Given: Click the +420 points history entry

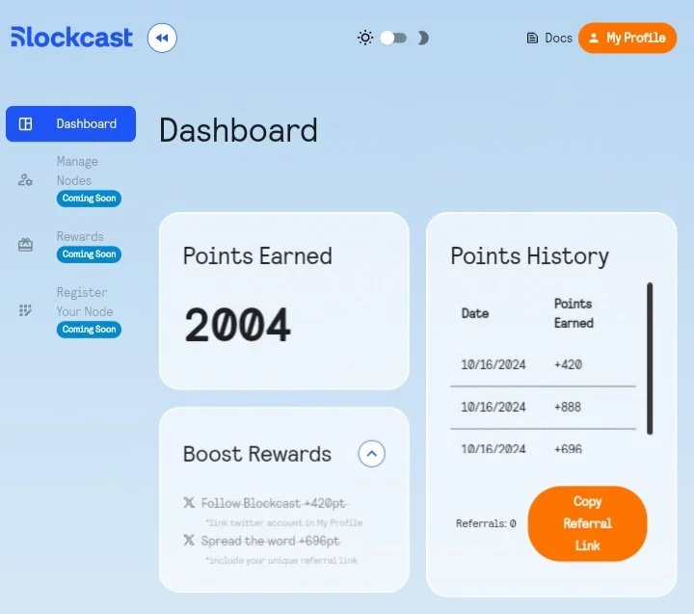Looking at the screenshot, I should (569, 364).
